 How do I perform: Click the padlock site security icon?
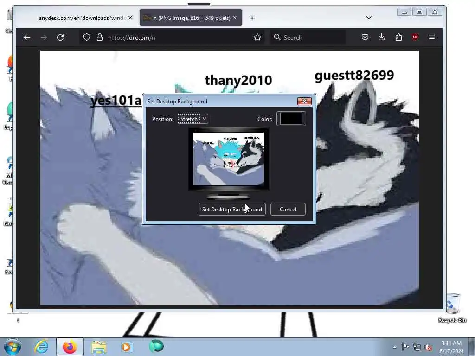click(x=100, y=37)
